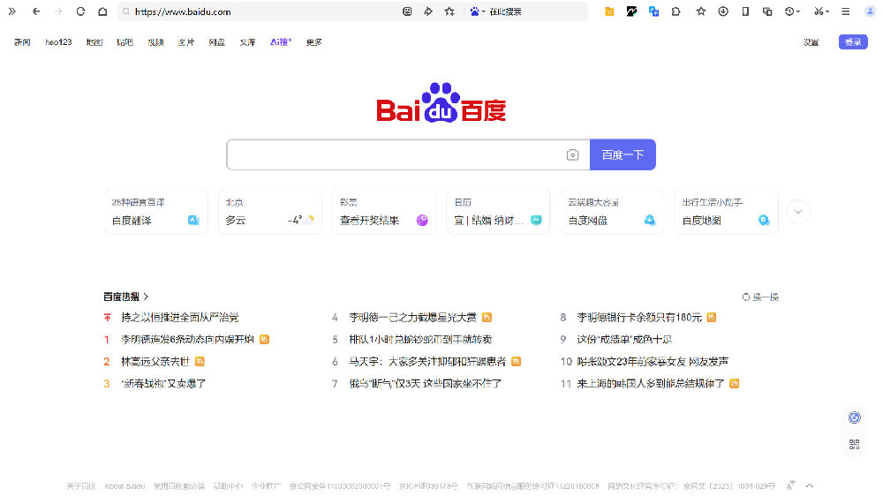
Task: Click the mobile phone toolbar icon
Action: click(x=745, y=11)
